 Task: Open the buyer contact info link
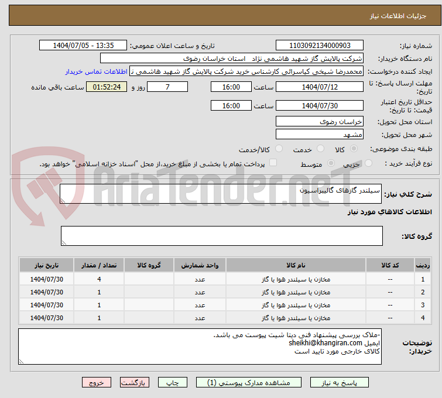coord(97,71)
